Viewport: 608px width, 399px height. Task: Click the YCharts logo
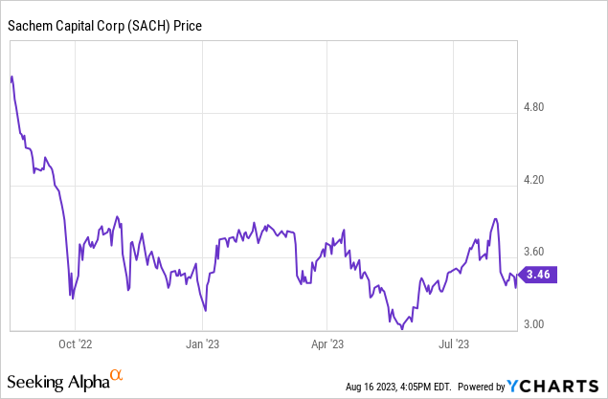pyautogui.click(x=554, y=387)
